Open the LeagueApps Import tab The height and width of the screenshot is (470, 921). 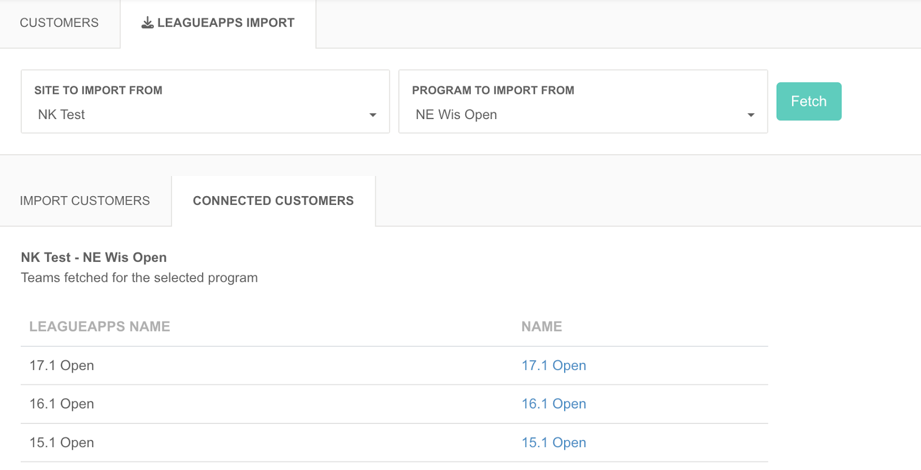tap(218, 23)
